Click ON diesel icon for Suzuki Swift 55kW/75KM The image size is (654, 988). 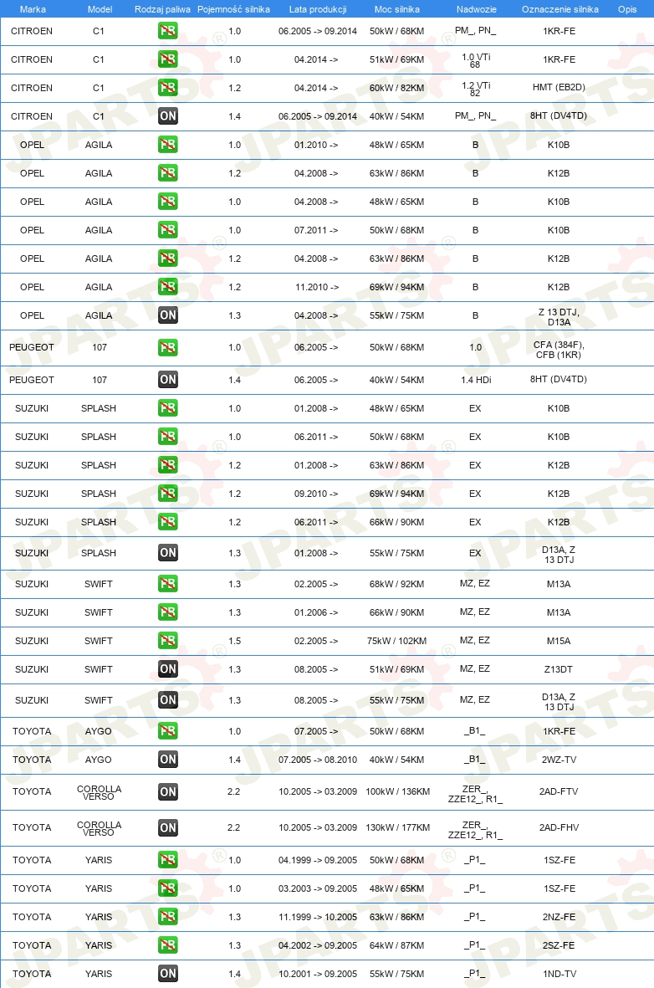click(167, 699)
